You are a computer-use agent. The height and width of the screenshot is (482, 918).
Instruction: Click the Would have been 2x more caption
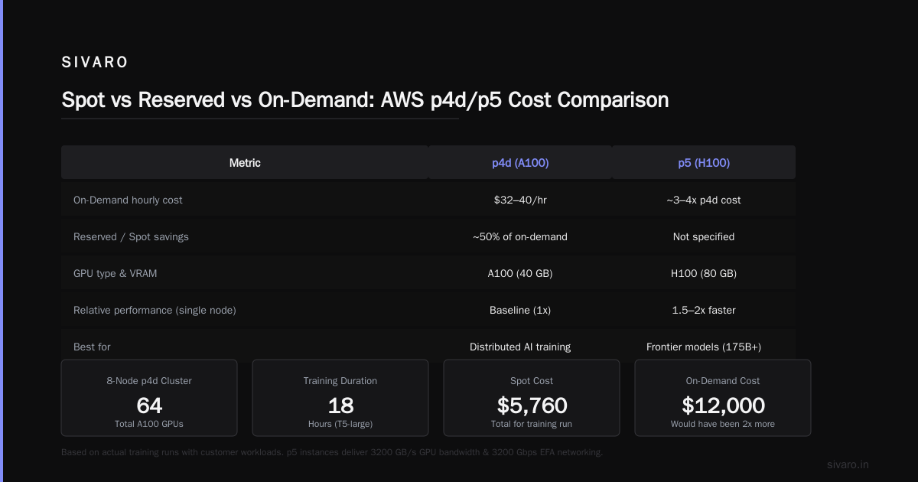723,424
